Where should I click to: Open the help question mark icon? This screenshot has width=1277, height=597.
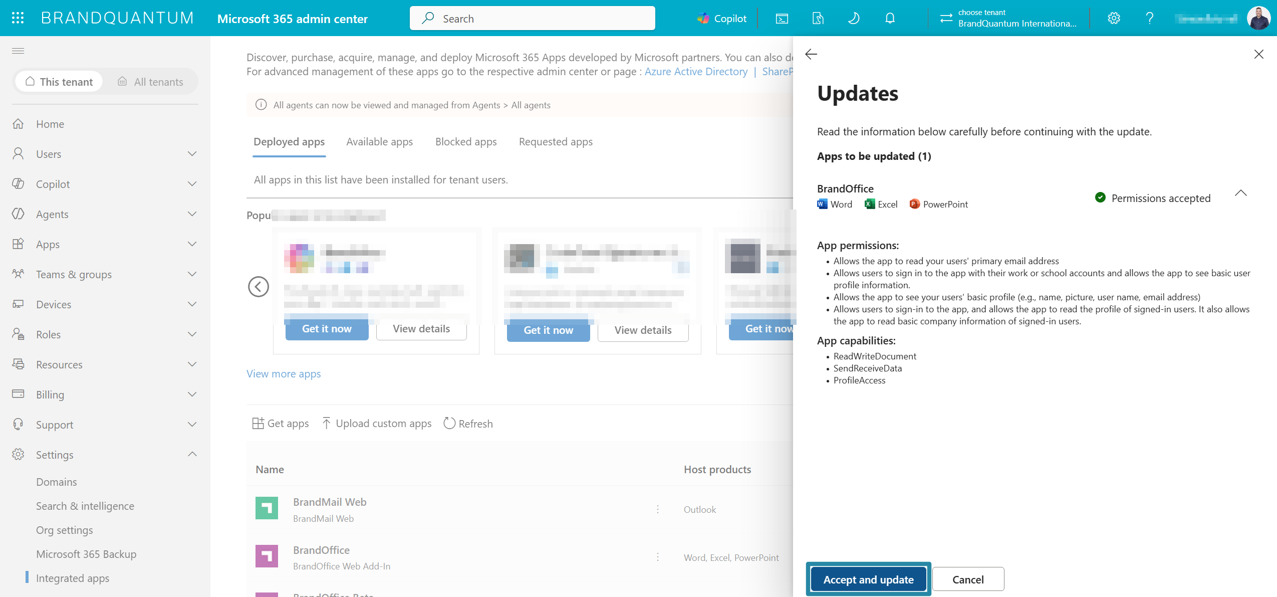click(x=1150, y=19)
